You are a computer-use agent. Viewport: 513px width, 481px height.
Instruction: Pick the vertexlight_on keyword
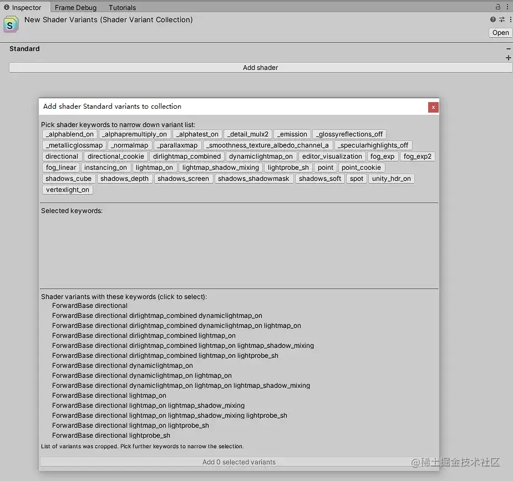[x=68, y=190]
